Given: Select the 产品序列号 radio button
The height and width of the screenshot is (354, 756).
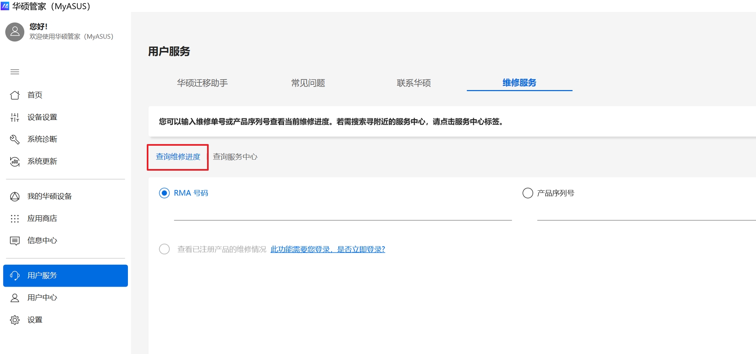Looking at the screenshot, I should (528, 193).
